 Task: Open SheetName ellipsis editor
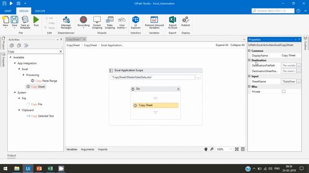point(299,81)
